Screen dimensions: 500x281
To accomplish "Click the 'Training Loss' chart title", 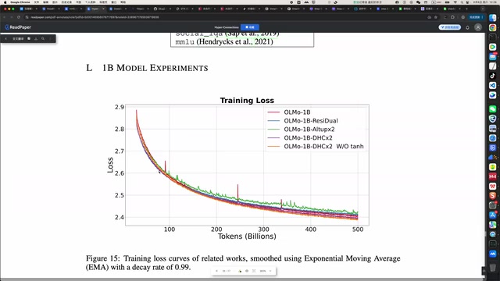I will coord(247,101).
